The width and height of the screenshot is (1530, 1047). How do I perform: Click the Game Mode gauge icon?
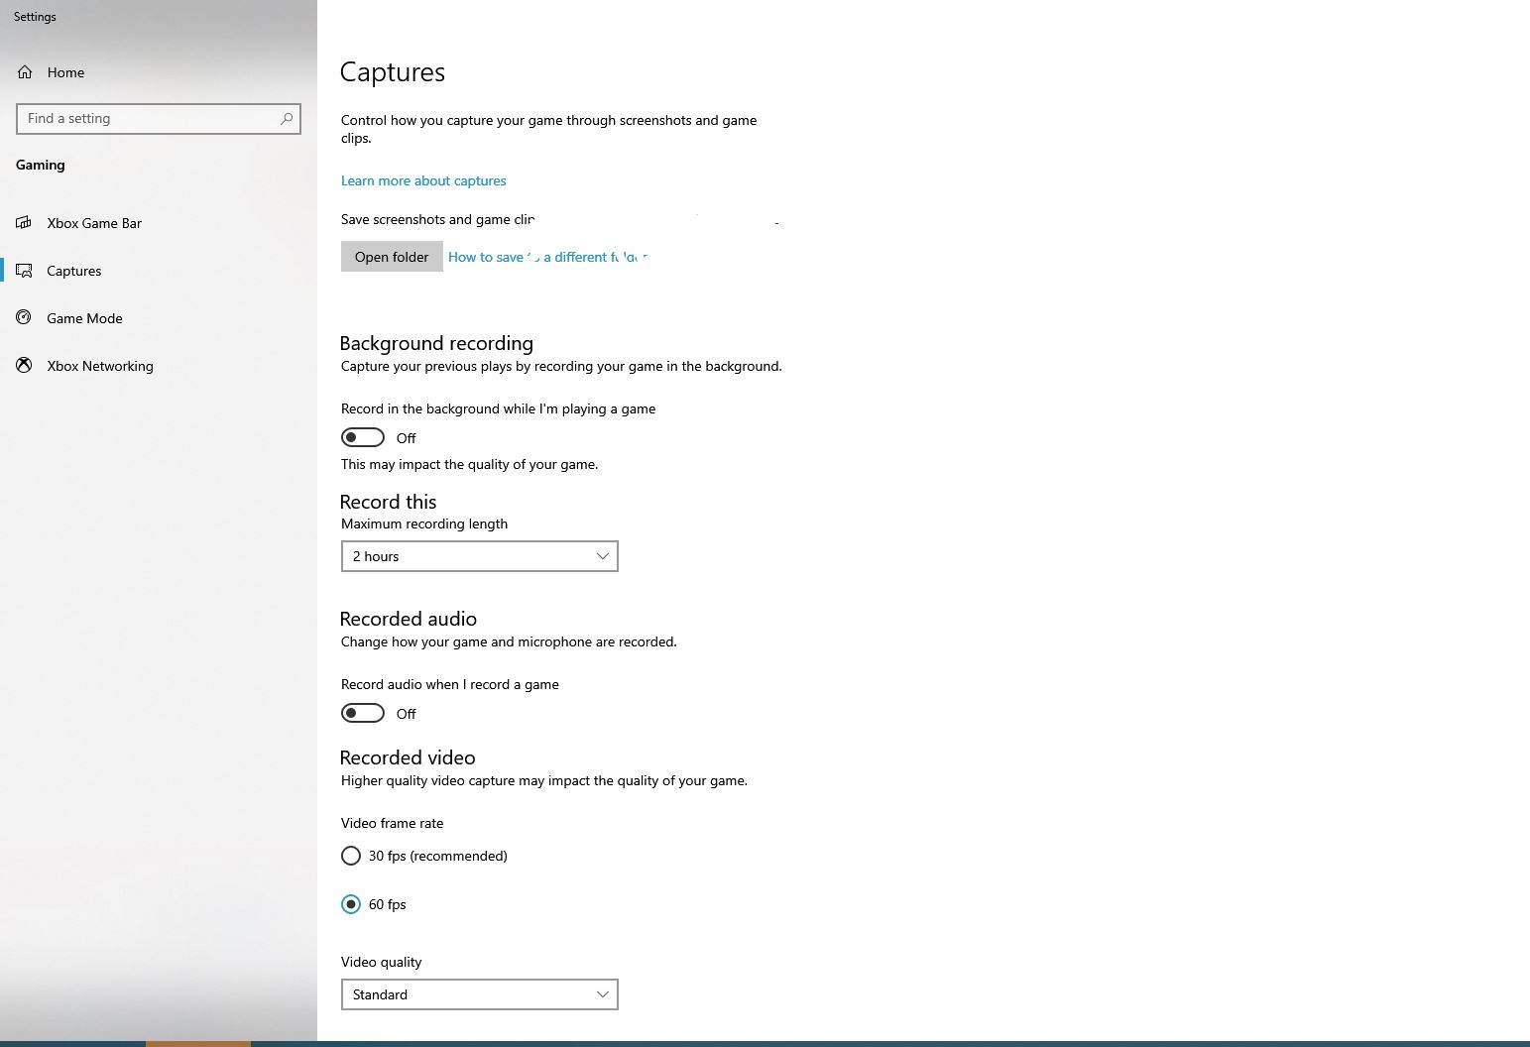pyautogui.click(x=24, y=318)
